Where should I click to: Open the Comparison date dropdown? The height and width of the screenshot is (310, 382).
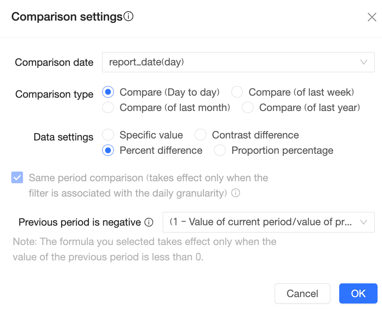pyautogui.click(x=238, y=62)
